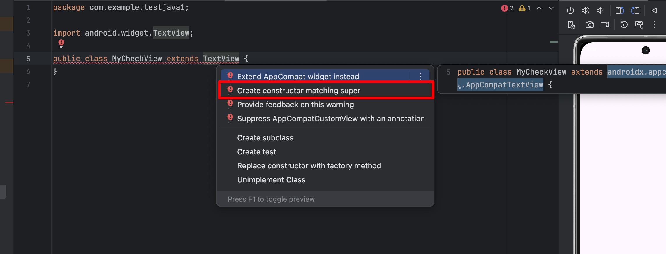Start screen recording with video camera icon
Viewport: 666px width, 254px height.
point(605,25)
